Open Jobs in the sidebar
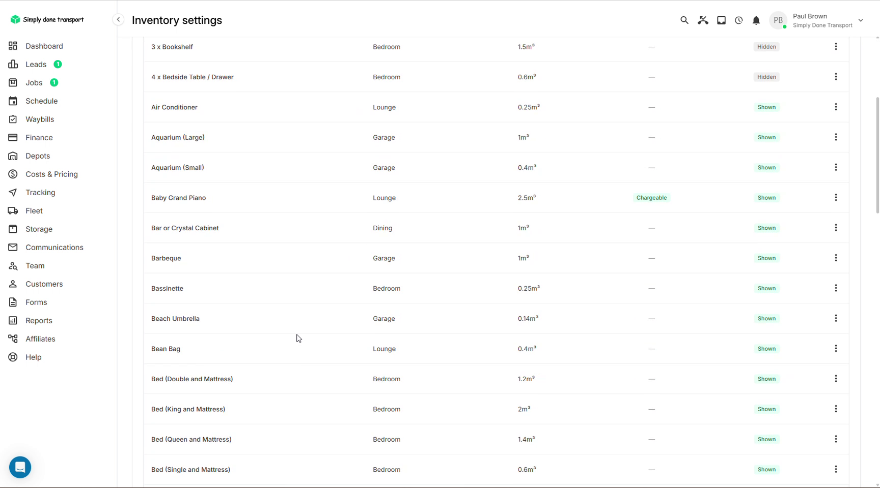The height and width of the screenshot is (488, 880). pyautogui.click(x=34, y=83)
